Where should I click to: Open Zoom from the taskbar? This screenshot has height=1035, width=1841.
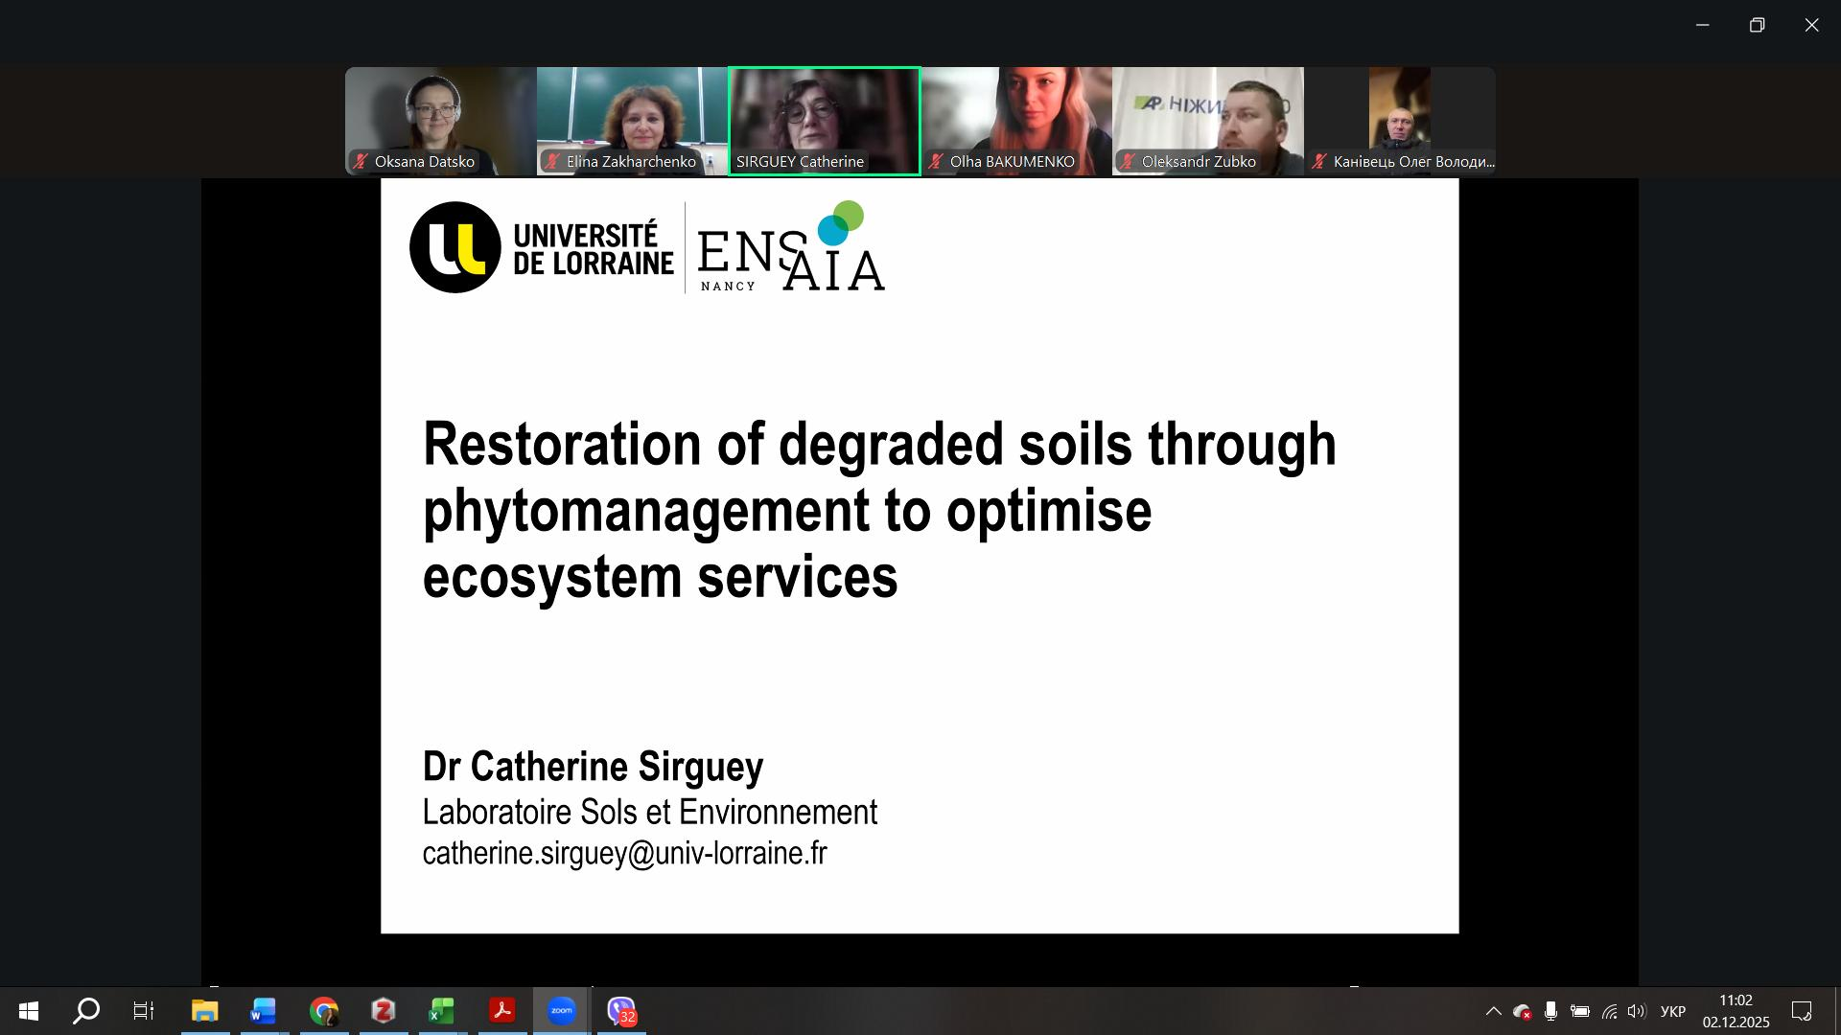(561, 1010)
